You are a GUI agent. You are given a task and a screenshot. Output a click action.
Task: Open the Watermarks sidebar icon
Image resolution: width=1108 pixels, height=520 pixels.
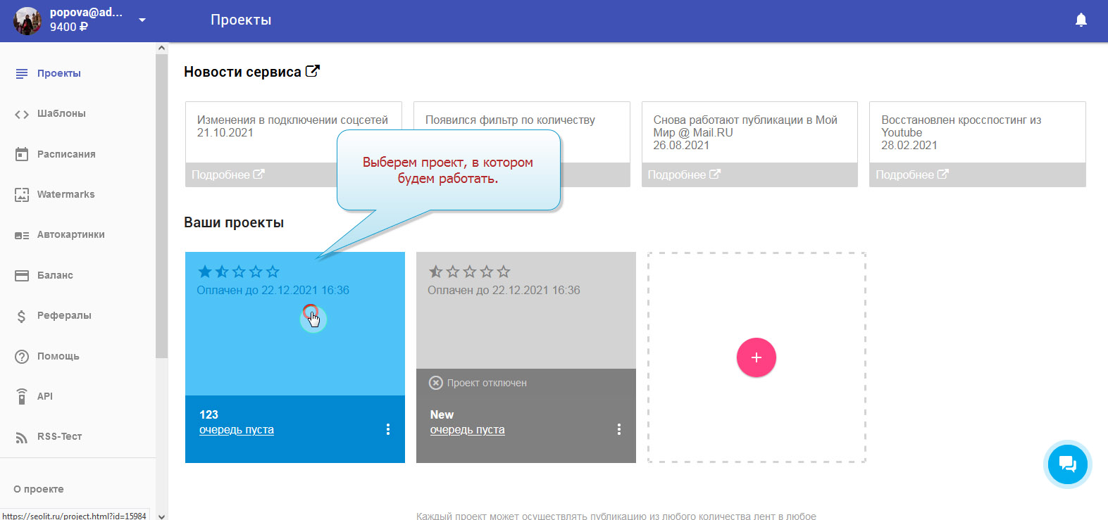[x=22, y=195]
